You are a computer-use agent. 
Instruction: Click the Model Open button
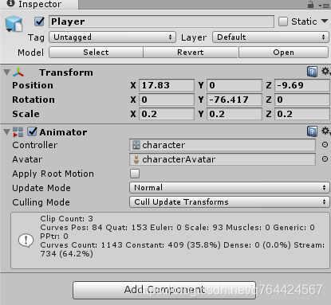pyautogui.click(x=283, y=53)
